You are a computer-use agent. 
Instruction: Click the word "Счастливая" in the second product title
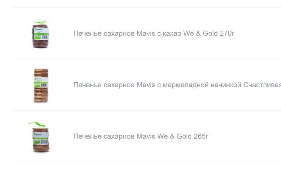click(x=262, y=85)
